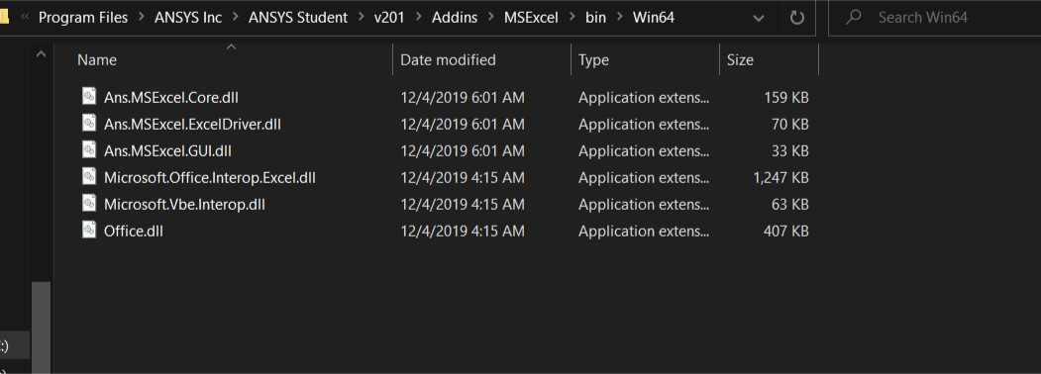Select the Ans.MSExcel.GUI.dll file icon

click(89, 149)
